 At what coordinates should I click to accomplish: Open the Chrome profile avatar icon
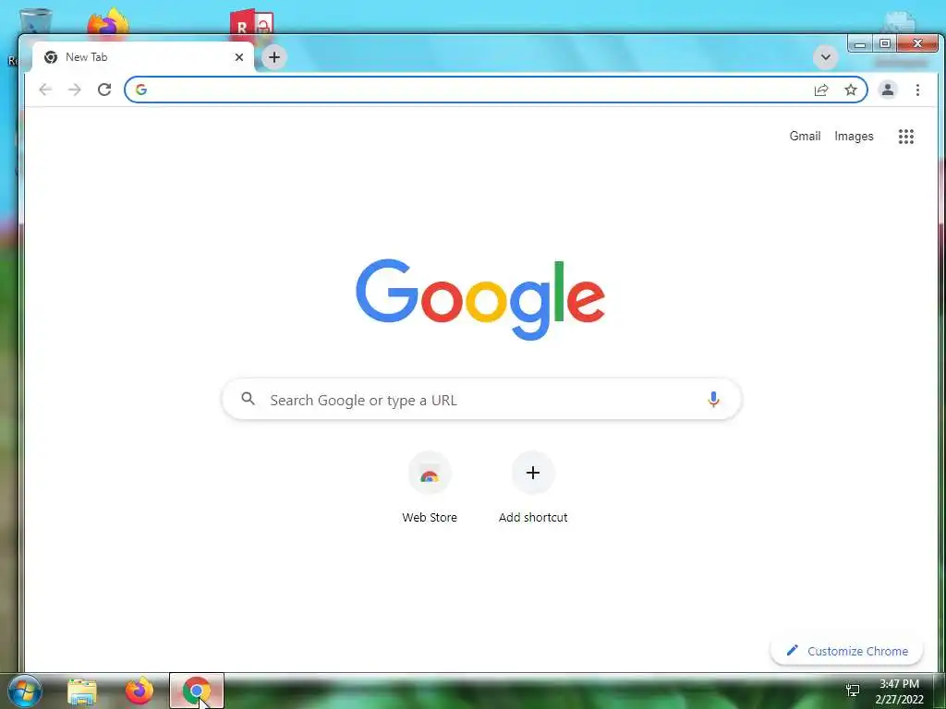(x=888, y=90)
